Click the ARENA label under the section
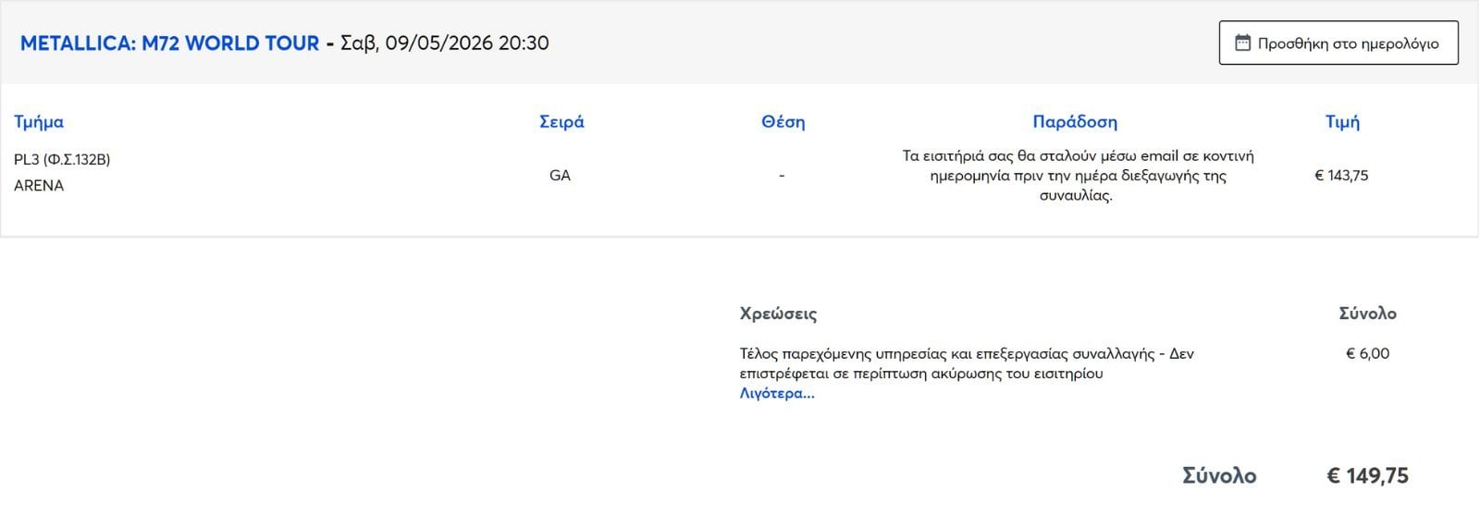The height and width of the screenshot is (516, 1480). click(x=39, y=186)
